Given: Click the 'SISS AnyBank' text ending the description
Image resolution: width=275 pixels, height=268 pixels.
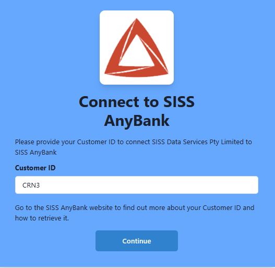Looking at the screenshot, I should [x=36, y=152].
